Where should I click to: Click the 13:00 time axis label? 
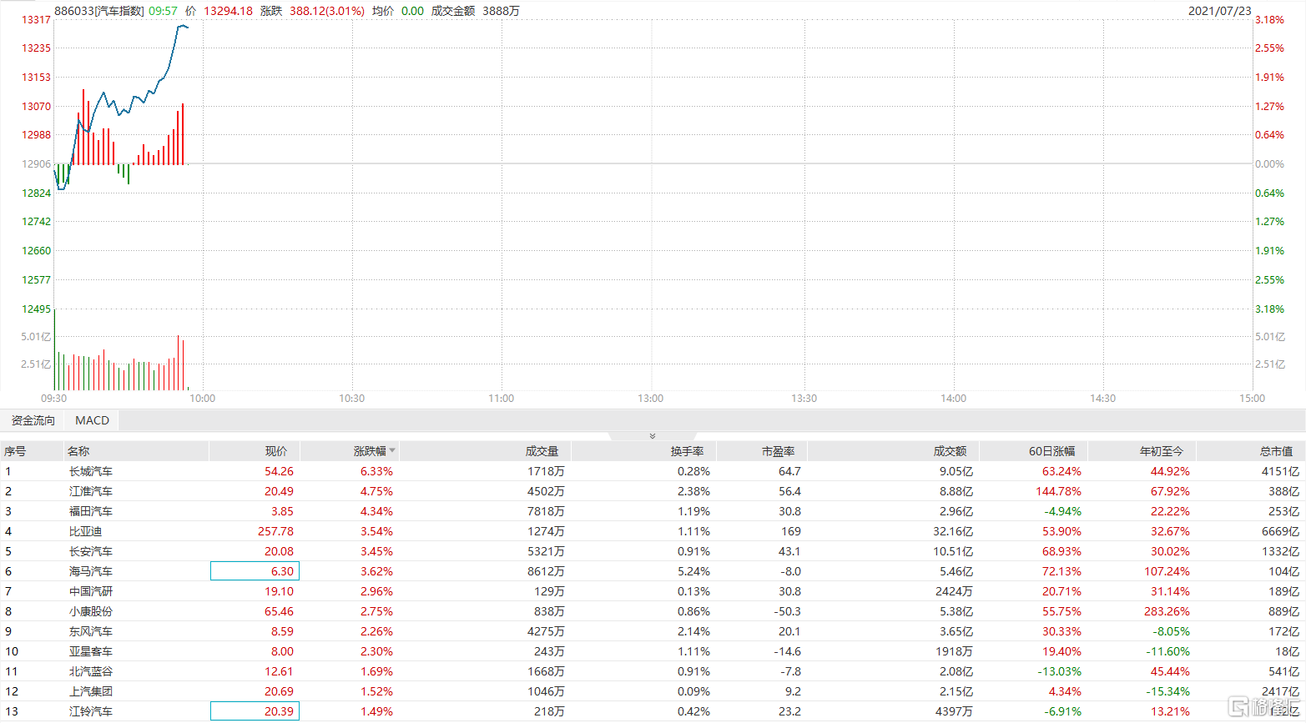point(651,399)
